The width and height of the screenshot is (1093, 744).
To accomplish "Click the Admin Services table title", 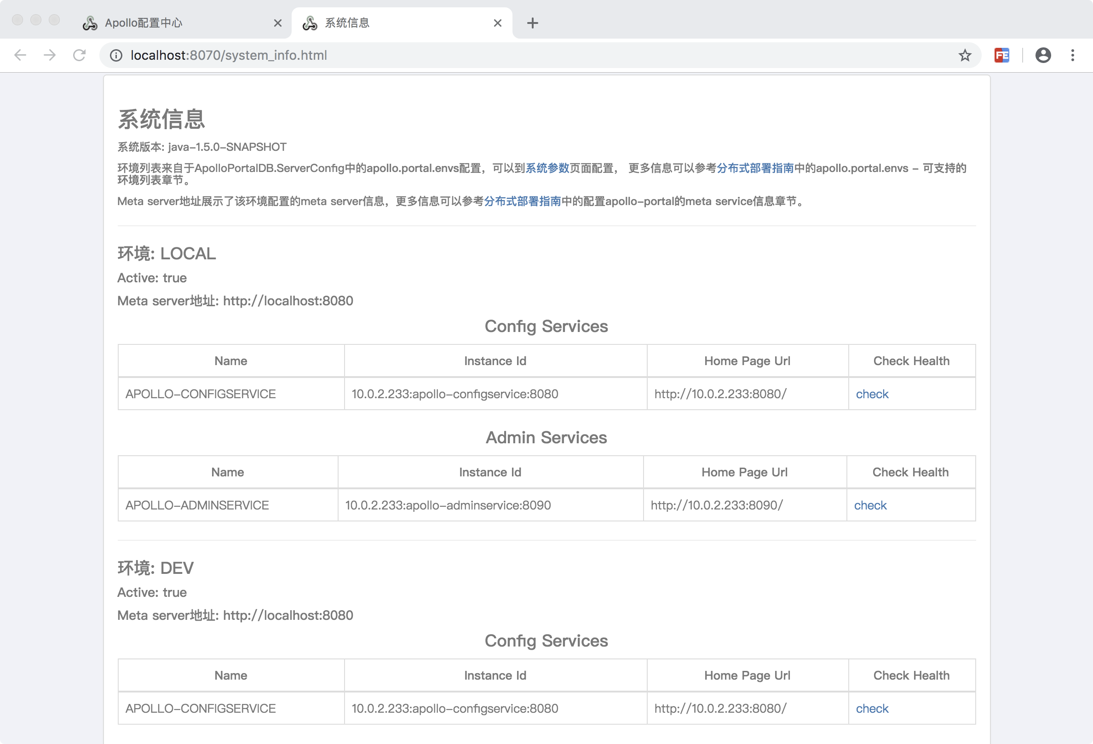I will point(546,438).
